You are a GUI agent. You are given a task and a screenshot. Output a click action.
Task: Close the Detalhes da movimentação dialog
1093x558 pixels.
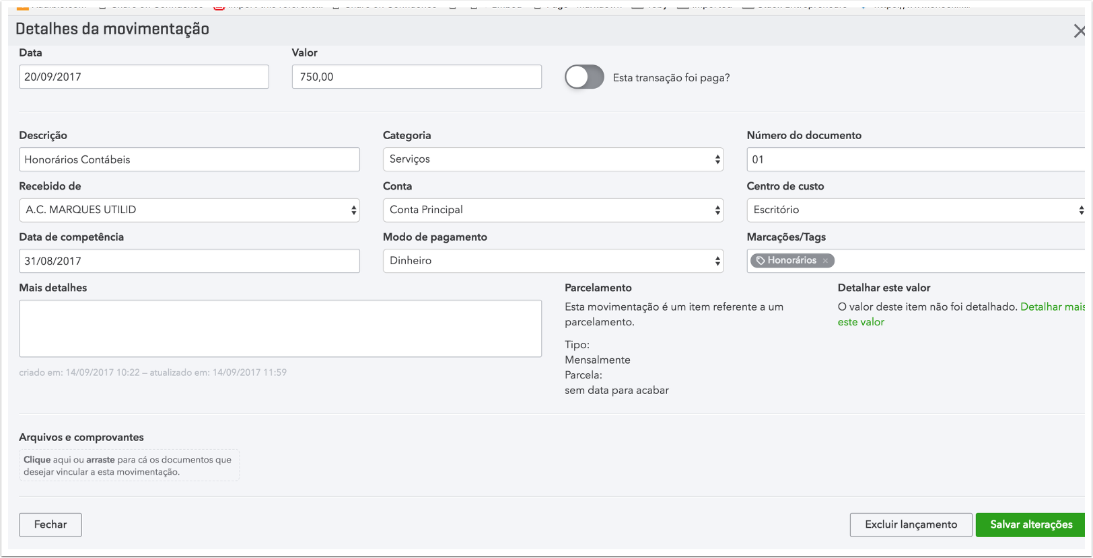coord(1079,31)
